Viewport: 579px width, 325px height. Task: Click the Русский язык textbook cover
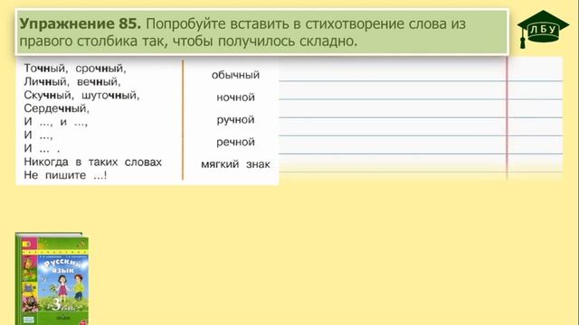52,279
